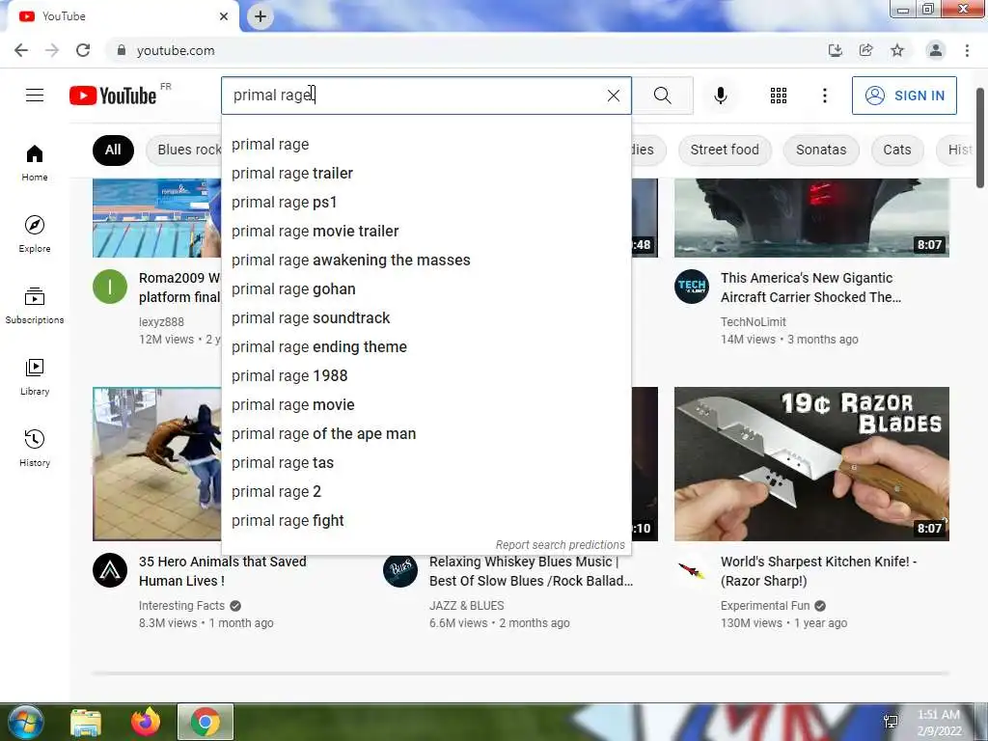Open 'This America's New Gigantic Aircraft Carrier' title
The height and width of the screenshot is (741, 988).
tap(810, 288)
